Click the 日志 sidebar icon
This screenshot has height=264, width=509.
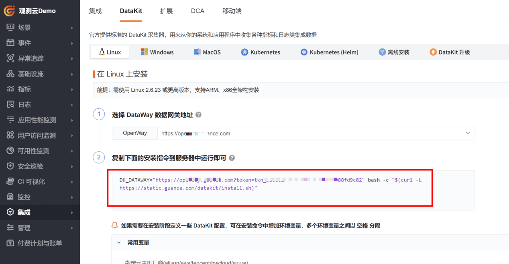coord(10,105)
